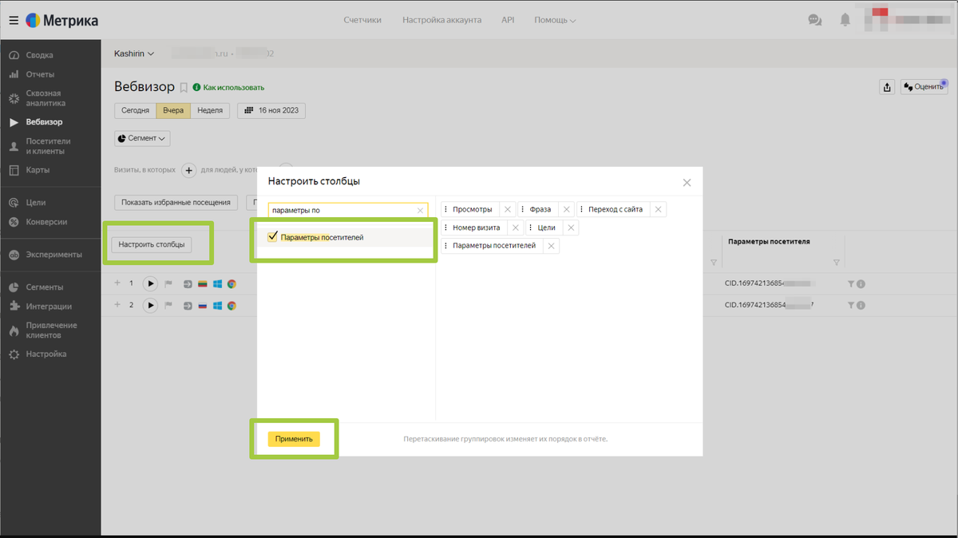Remove the Переход с сайта chip
This screenshot has width=958, height=538.
658,209
